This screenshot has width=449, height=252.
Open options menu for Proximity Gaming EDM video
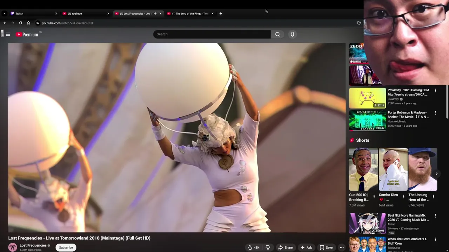pos(436,91)
